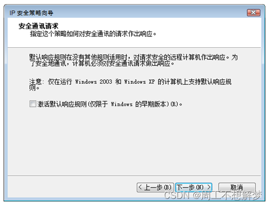The height and width of the screenshot is (205, 270).
Task: Click the 注意 note paragraph
Action: click(130, 85)
